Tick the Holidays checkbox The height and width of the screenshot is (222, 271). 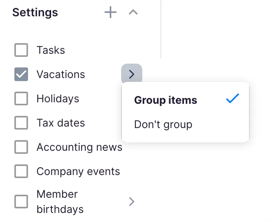click(21, 98)
